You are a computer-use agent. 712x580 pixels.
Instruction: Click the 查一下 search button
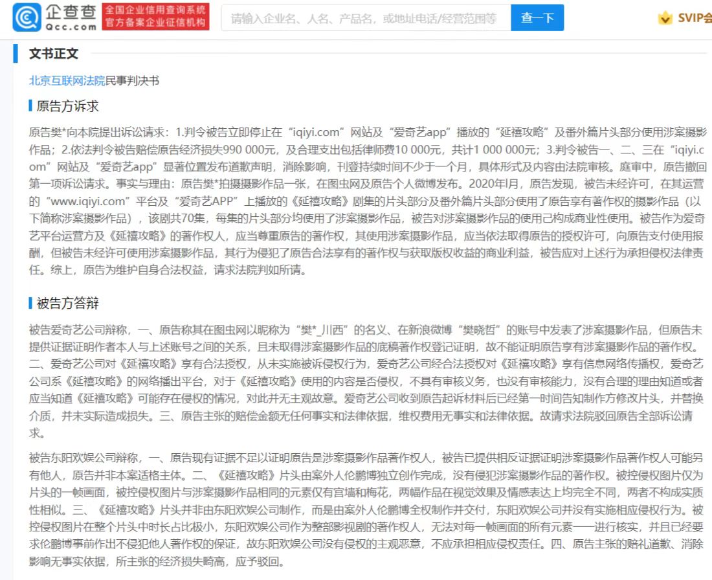coord(537,18)
